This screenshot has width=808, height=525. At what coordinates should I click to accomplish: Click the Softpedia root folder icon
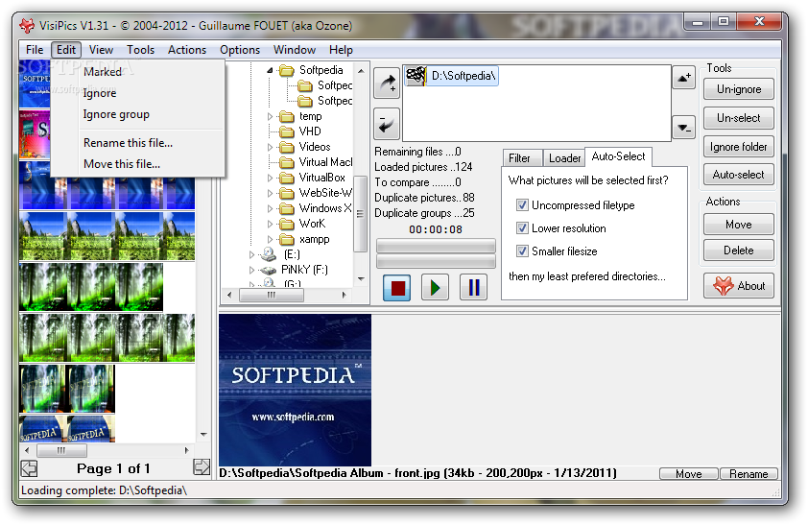[287, 71]
